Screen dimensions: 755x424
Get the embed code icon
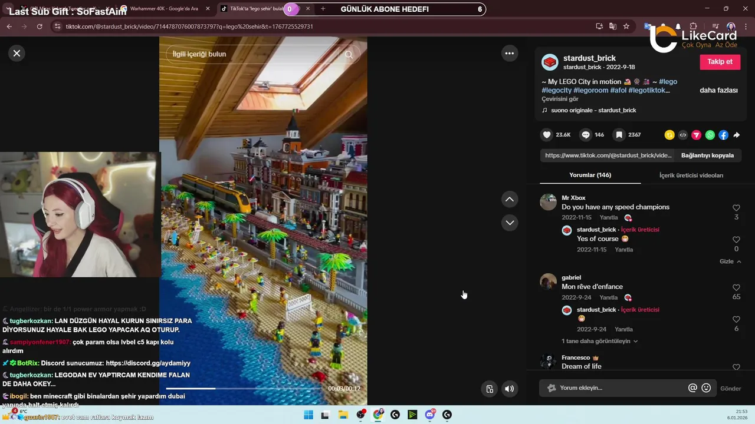[x=682, y=135]
